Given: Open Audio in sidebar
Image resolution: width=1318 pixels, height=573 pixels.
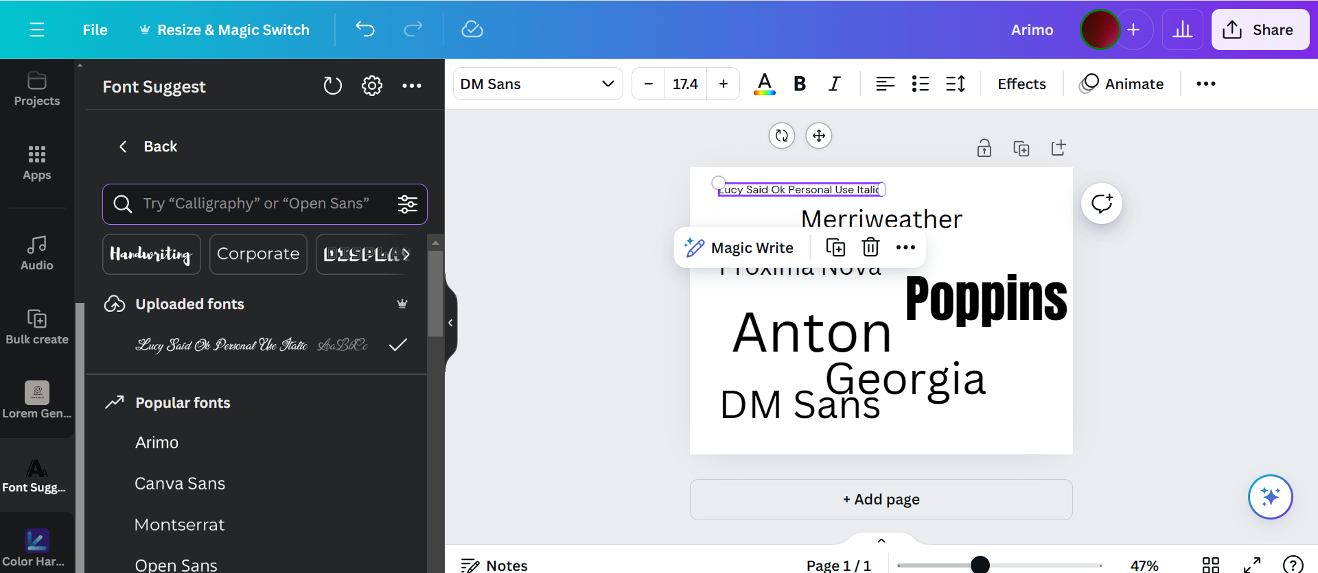Looking at the screenshot, I should [37, 253].
